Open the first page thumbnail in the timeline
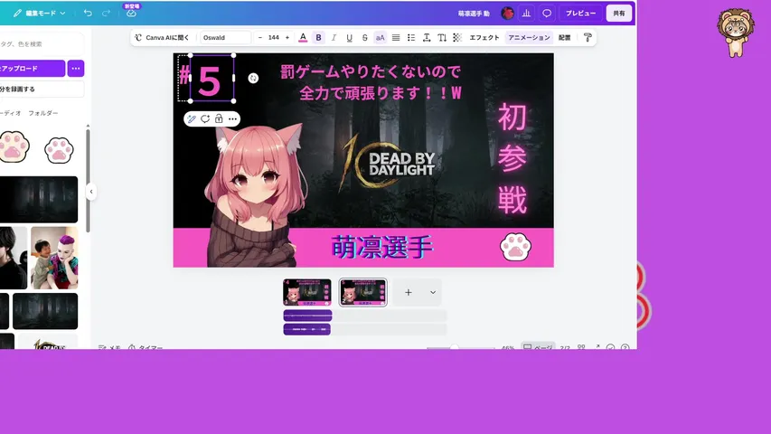 click(x=306, y=292)
